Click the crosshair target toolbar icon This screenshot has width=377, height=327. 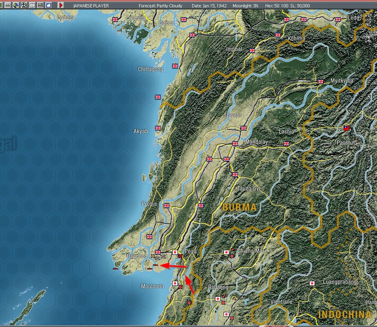click(x=24, y=5)
